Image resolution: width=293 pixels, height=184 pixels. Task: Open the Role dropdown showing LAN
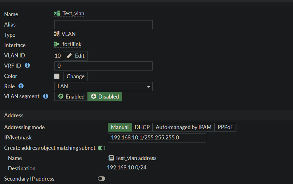pos(103,87)
